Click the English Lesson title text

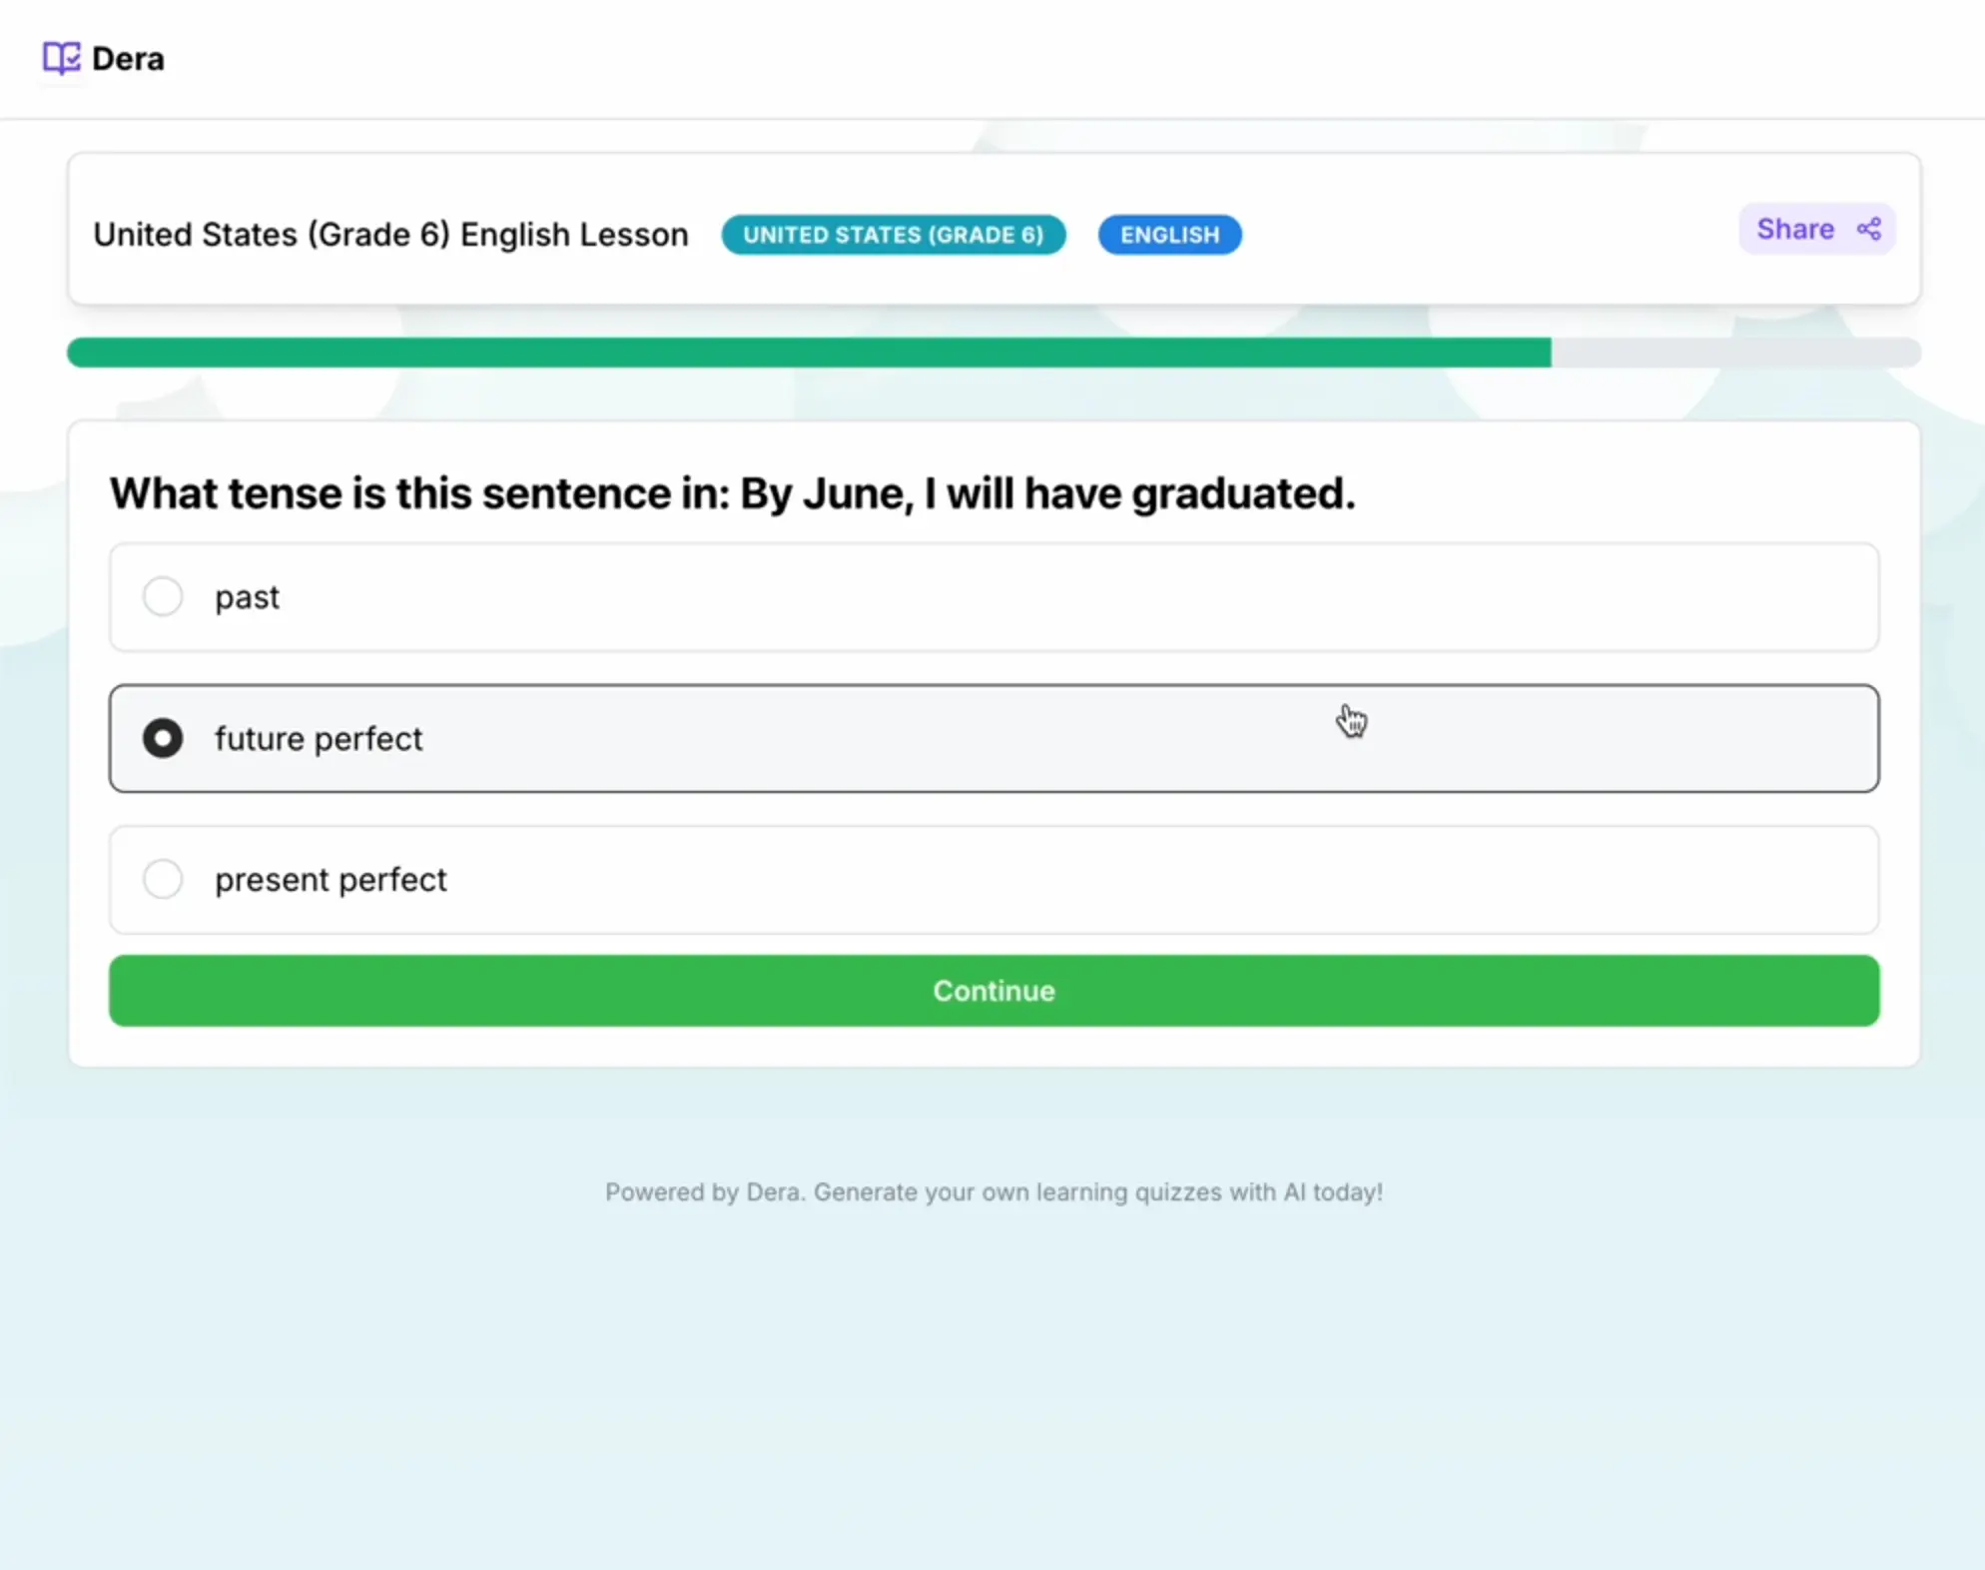point(390,235)
